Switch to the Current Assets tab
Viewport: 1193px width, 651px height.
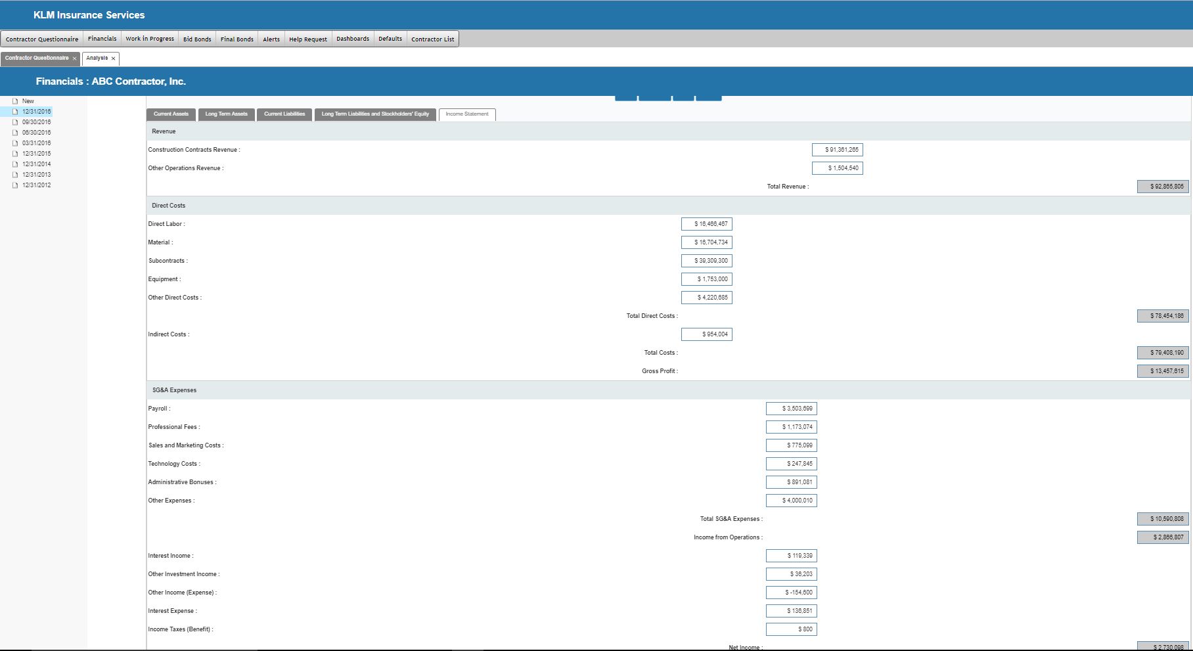(171, 114)
